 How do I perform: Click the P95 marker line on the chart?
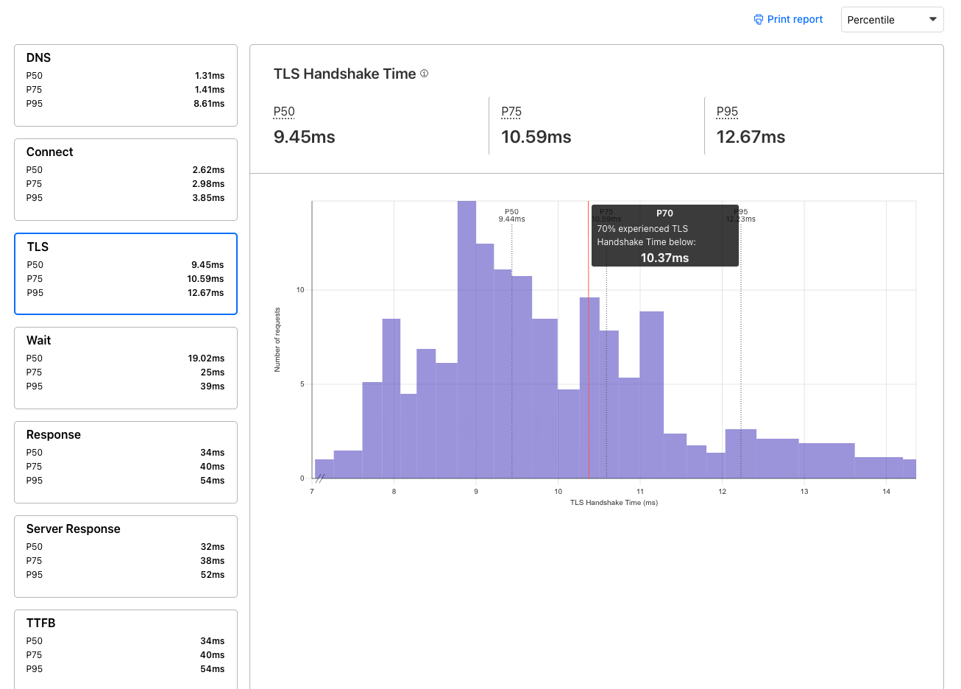tap(741, 368)
